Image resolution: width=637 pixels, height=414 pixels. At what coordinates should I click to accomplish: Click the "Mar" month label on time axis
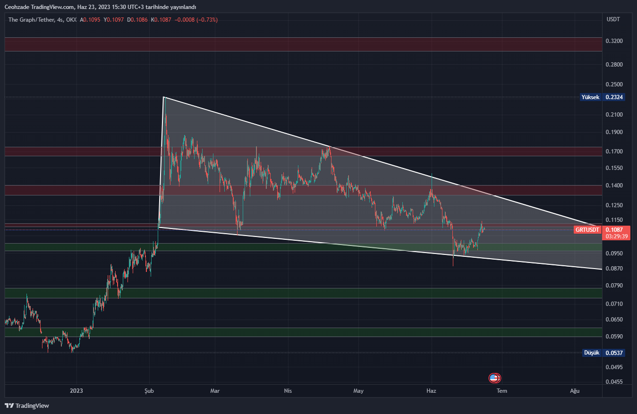click(x=215, y=391)
